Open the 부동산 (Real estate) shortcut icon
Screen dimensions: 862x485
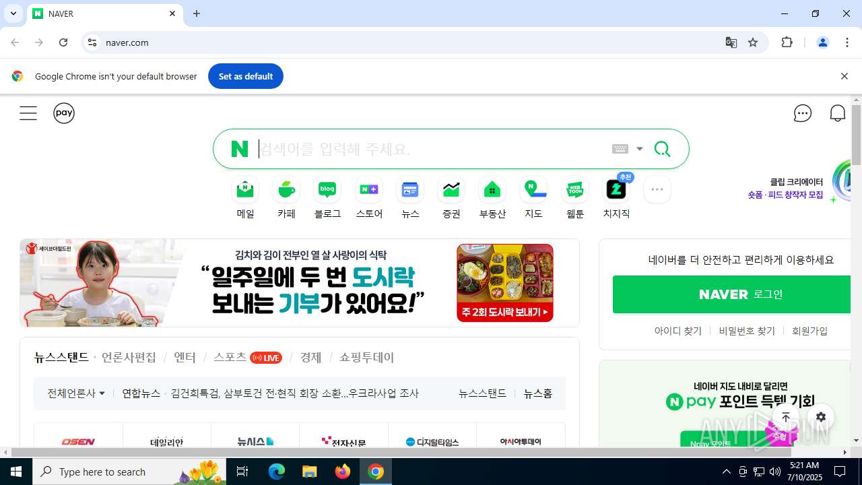(x=492, y=190)
